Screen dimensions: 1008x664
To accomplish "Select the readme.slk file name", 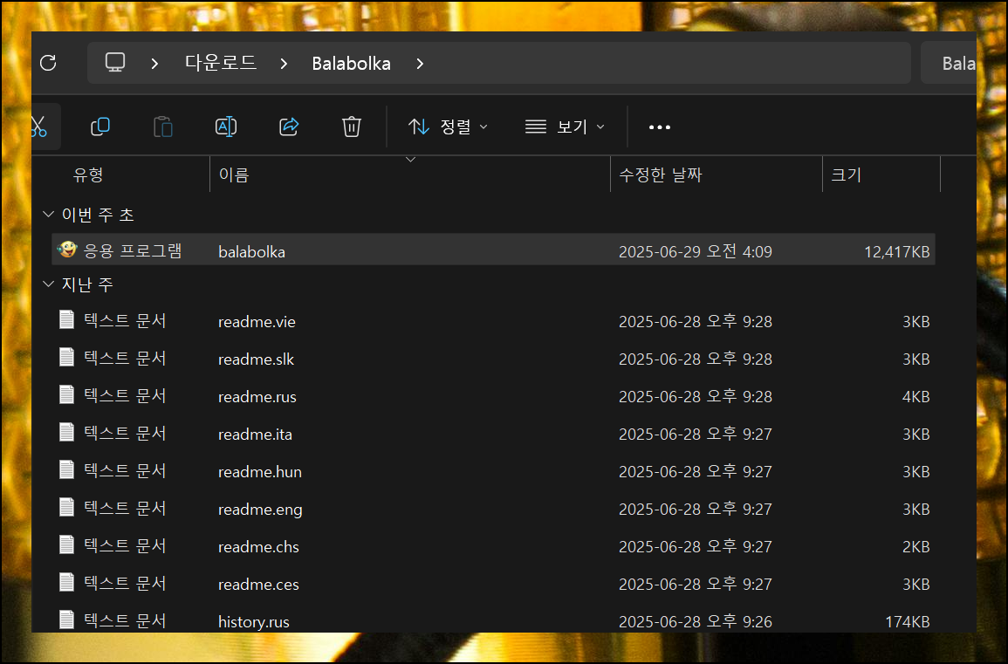I will tap(256, 359).
